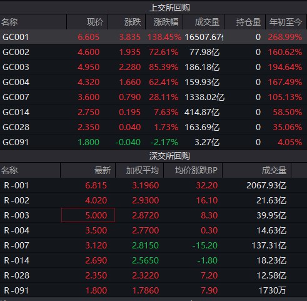Click GC004 price 4.320
The image size is (307, 301).
point(88,82)
